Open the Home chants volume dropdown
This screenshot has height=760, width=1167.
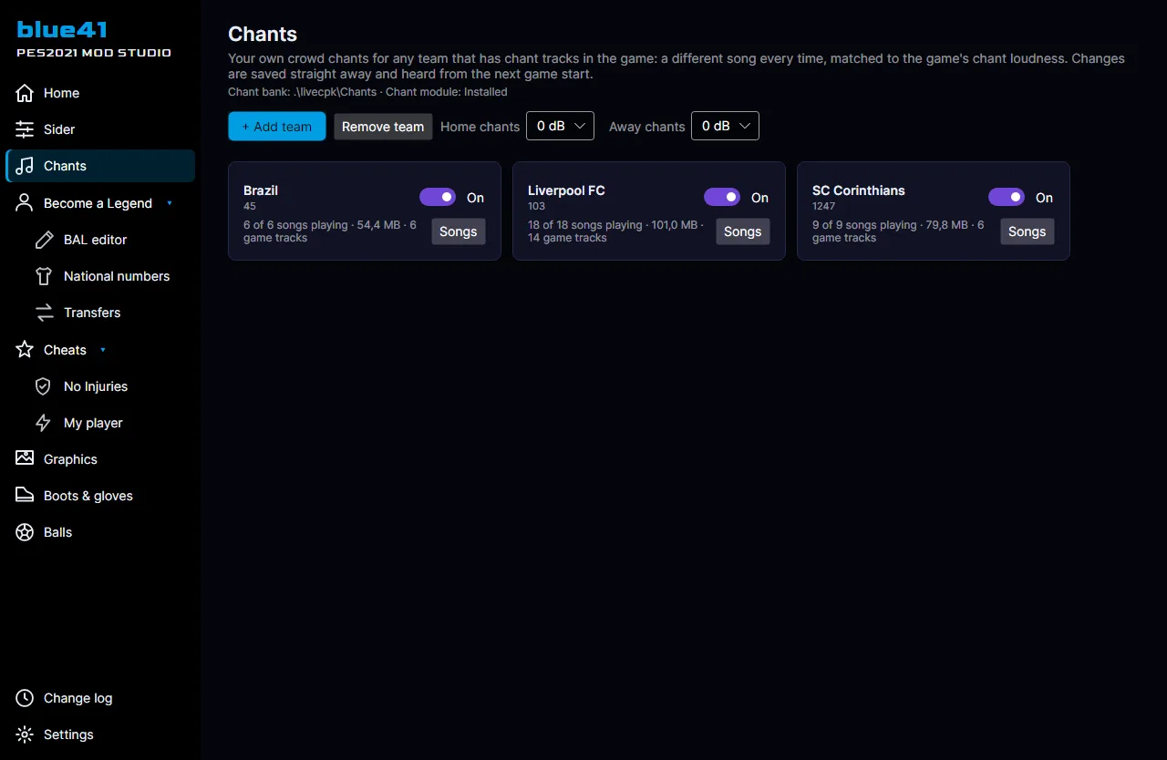[x=560, y=126]
